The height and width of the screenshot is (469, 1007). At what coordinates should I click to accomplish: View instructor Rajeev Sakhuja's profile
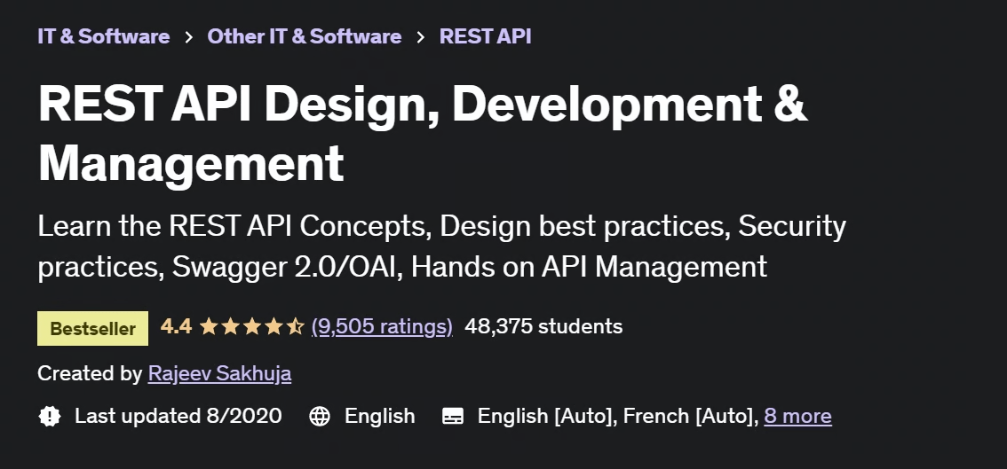[219, 374]
